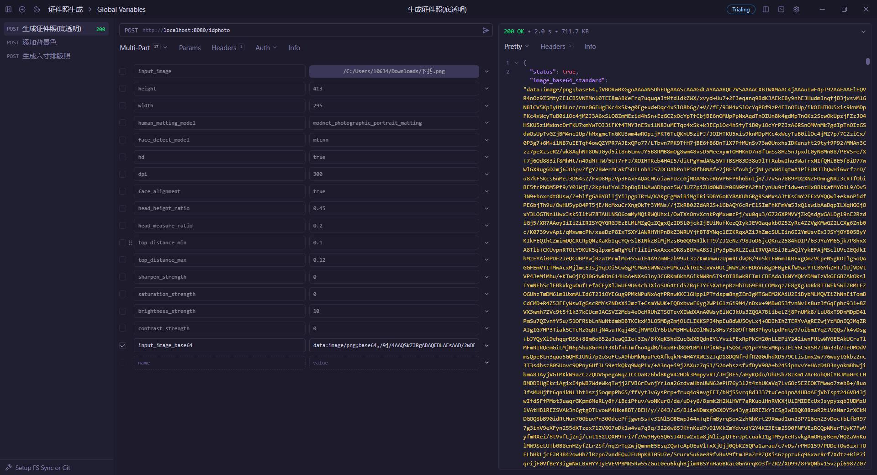The image size is (877, 475).
Task: Send the request with the arrow icon
Action: click(486, 30)
